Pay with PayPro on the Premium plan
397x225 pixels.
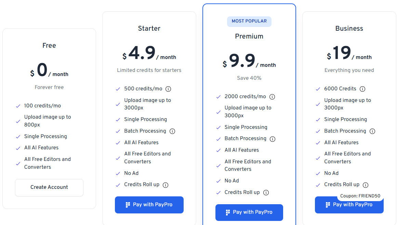[x=249, y=212]
